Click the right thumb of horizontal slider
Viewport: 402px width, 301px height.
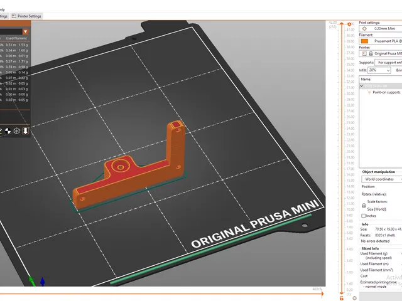click(322, 294)
